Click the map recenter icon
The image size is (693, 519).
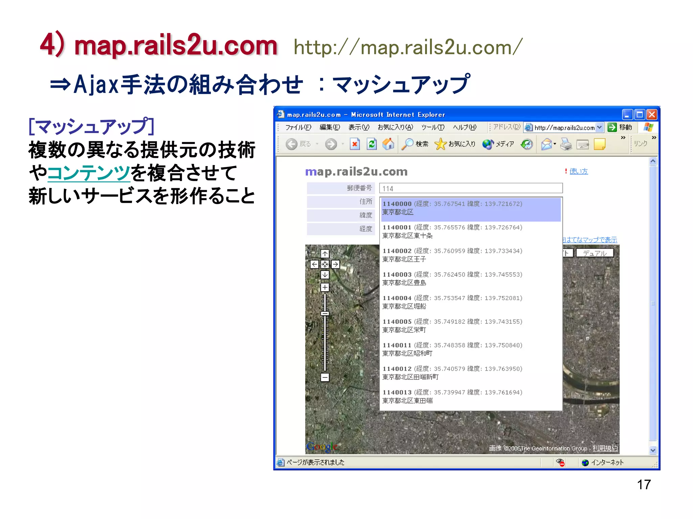[325, 264]
